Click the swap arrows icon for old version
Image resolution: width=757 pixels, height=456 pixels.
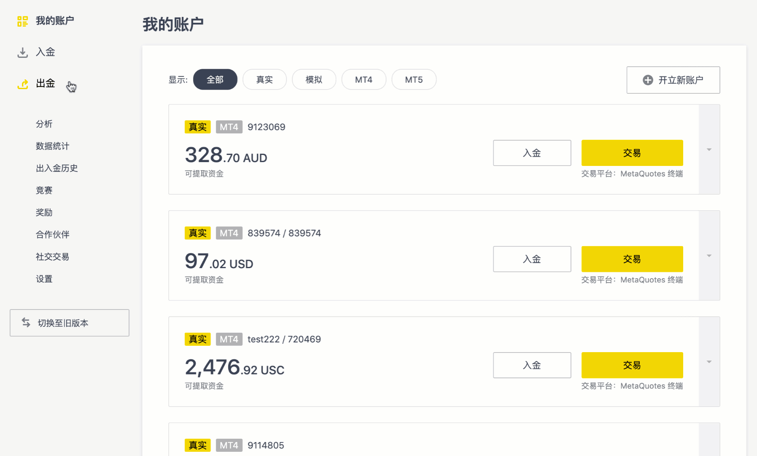tap(26, 323)
